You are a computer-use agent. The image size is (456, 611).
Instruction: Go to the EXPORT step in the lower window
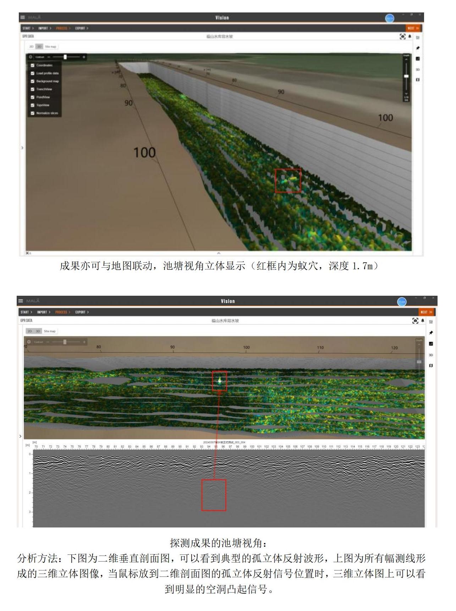82,312
